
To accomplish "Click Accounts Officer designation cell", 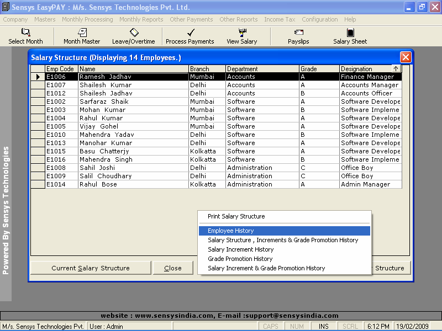I will [371, 93].
